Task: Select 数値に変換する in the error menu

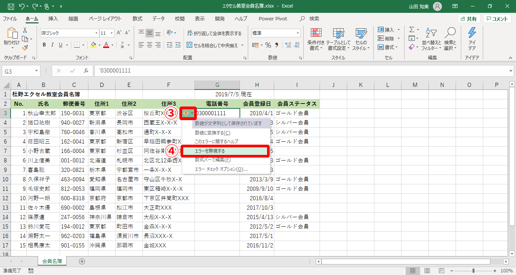Action: tap(226, 133)
